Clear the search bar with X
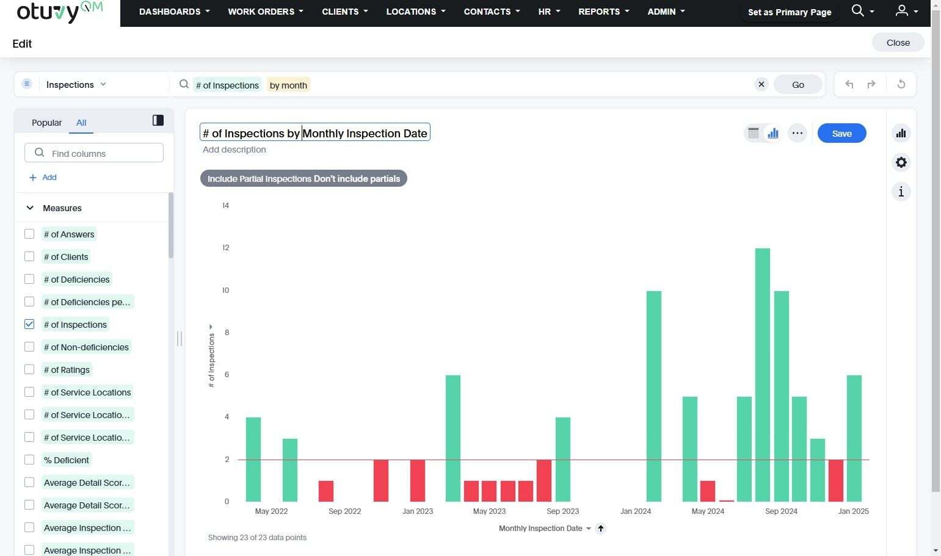Screen dimensions: 941x556 pyautogui.click(x=761, y=84)
